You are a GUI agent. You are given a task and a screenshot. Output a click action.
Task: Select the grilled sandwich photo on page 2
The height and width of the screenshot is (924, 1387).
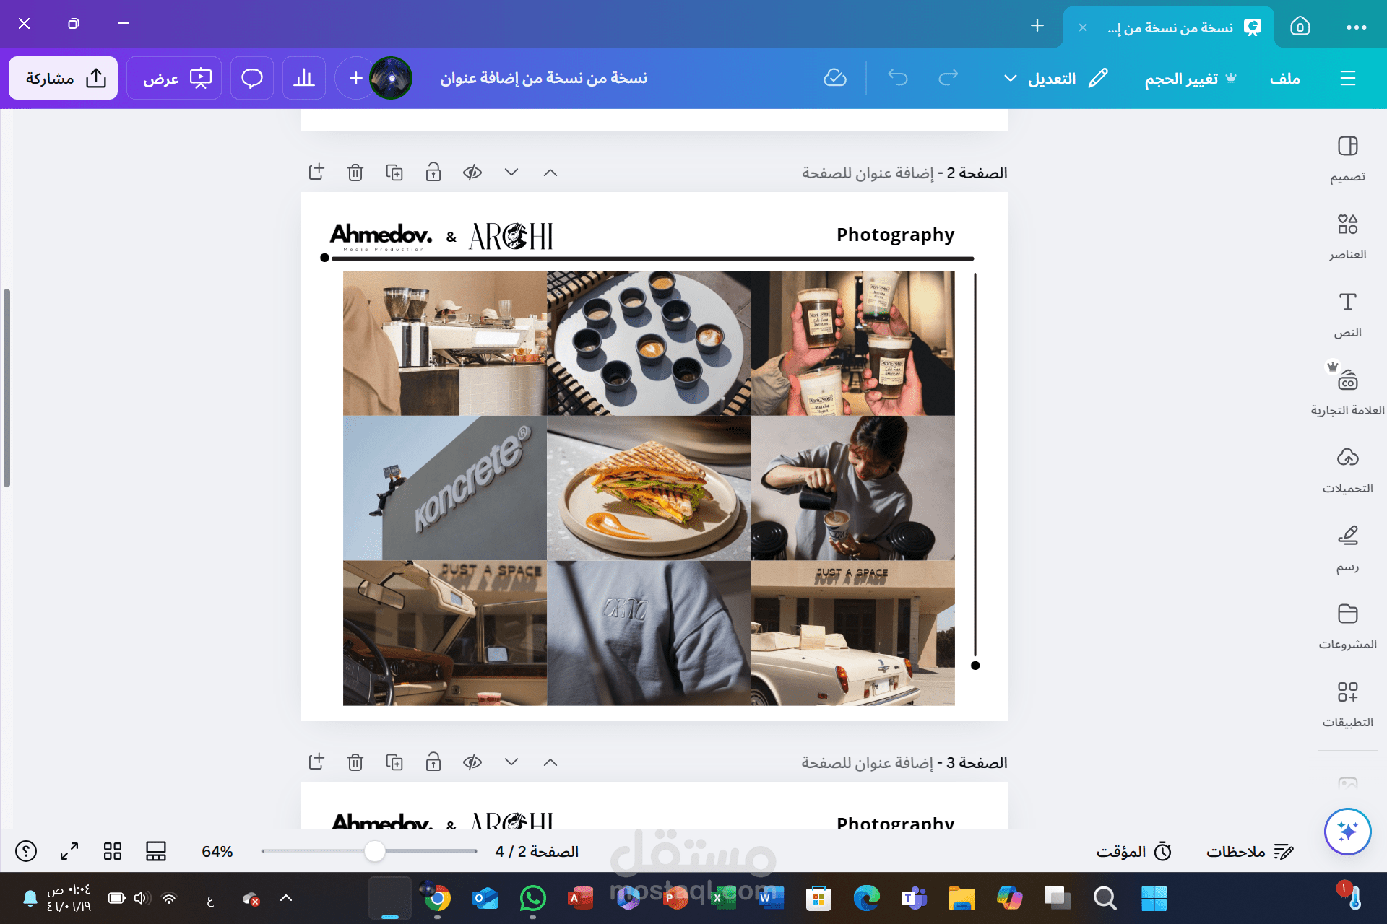pyautogui.click(x=649, y=488)
